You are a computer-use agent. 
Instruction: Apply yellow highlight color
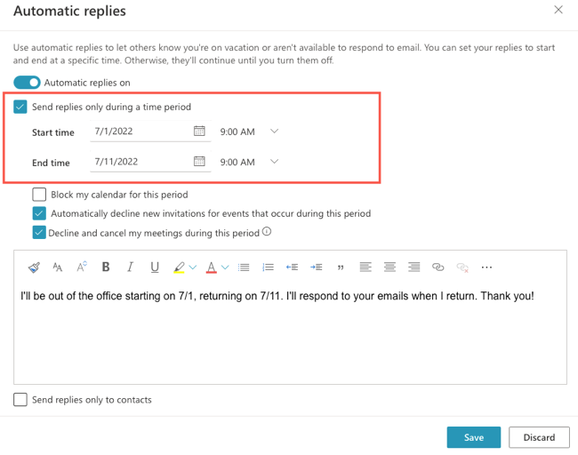[179, 267]
